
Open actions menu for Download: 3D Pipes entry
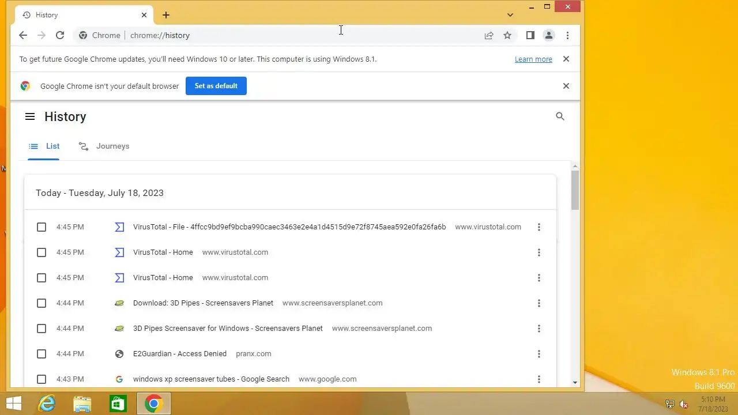539,303
